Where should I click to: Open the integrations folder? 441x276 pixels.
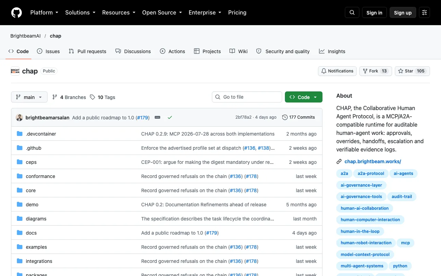39,261
